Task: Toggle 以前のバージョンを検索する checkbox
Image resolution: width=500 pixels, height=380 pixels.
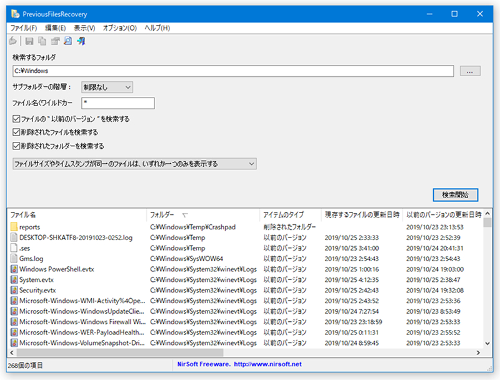Action: 16,119
